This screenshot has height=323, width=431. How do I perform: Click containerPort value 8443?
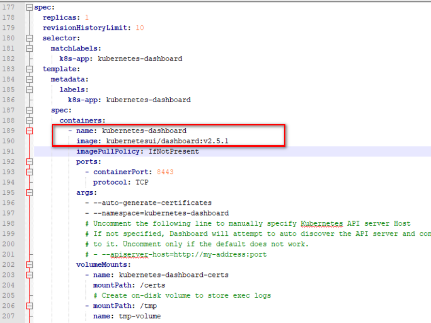(x=165, y=172)
